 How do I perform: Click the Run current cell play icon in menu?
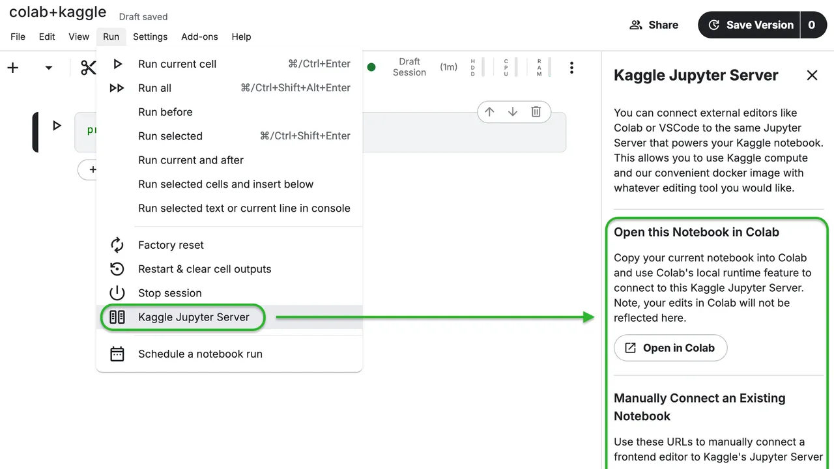(117, 64)
